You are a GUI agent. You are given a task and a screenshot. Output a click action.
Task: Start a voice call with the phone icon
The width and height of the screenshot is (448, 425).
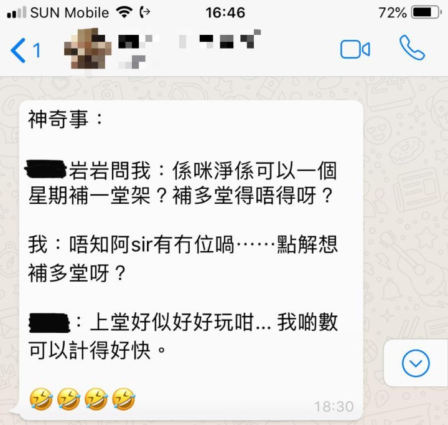tap(412, 48)
